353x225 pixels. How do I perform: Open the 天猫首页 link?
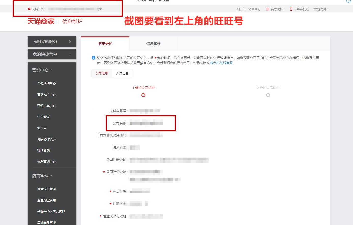(x=38, y=9)
